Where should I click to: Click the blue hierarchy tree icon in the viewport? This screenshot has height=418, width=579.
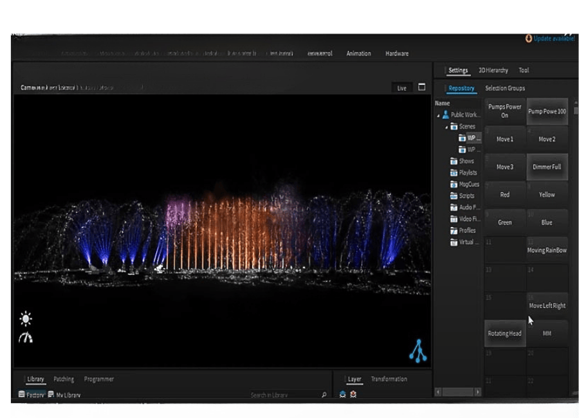[418, 351]
